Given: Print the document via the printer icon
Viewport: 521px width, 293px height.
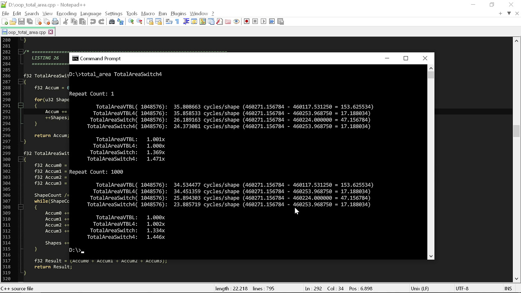Looking at the screenshot, I should (x=55, y=21).
